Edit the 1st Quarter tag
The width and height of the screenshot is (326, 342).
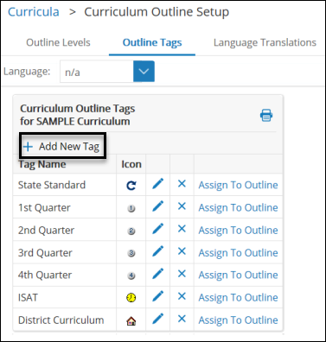click(157, 206)
